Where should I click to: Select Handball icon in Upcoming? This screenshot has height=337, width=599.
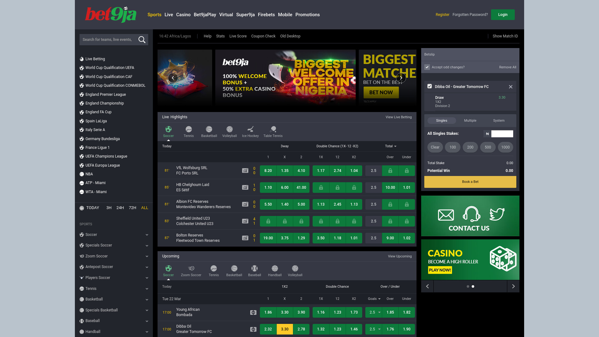pyautogui.click(x=275, y=268)
